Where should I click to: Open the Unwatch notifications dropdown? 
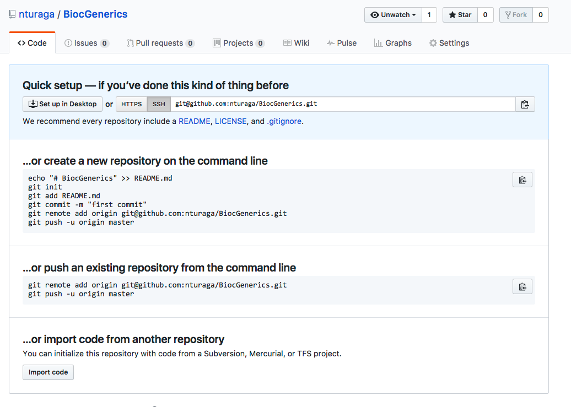(393, 15)
